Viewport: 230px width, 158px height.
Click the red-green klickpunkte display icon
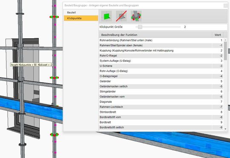click(x=136, y=16)
